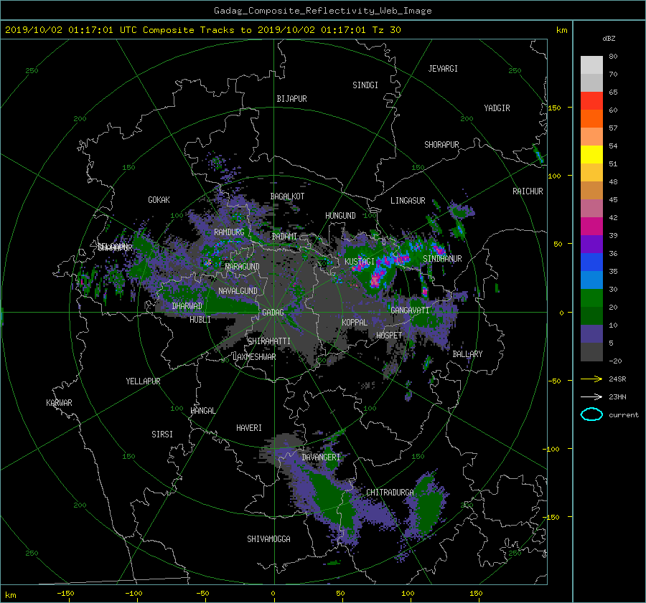Click the image title Gadag_Composite_Reflectivity_Web_Image
This screenshot has width=646, height=603.
(x=322, y=11)
